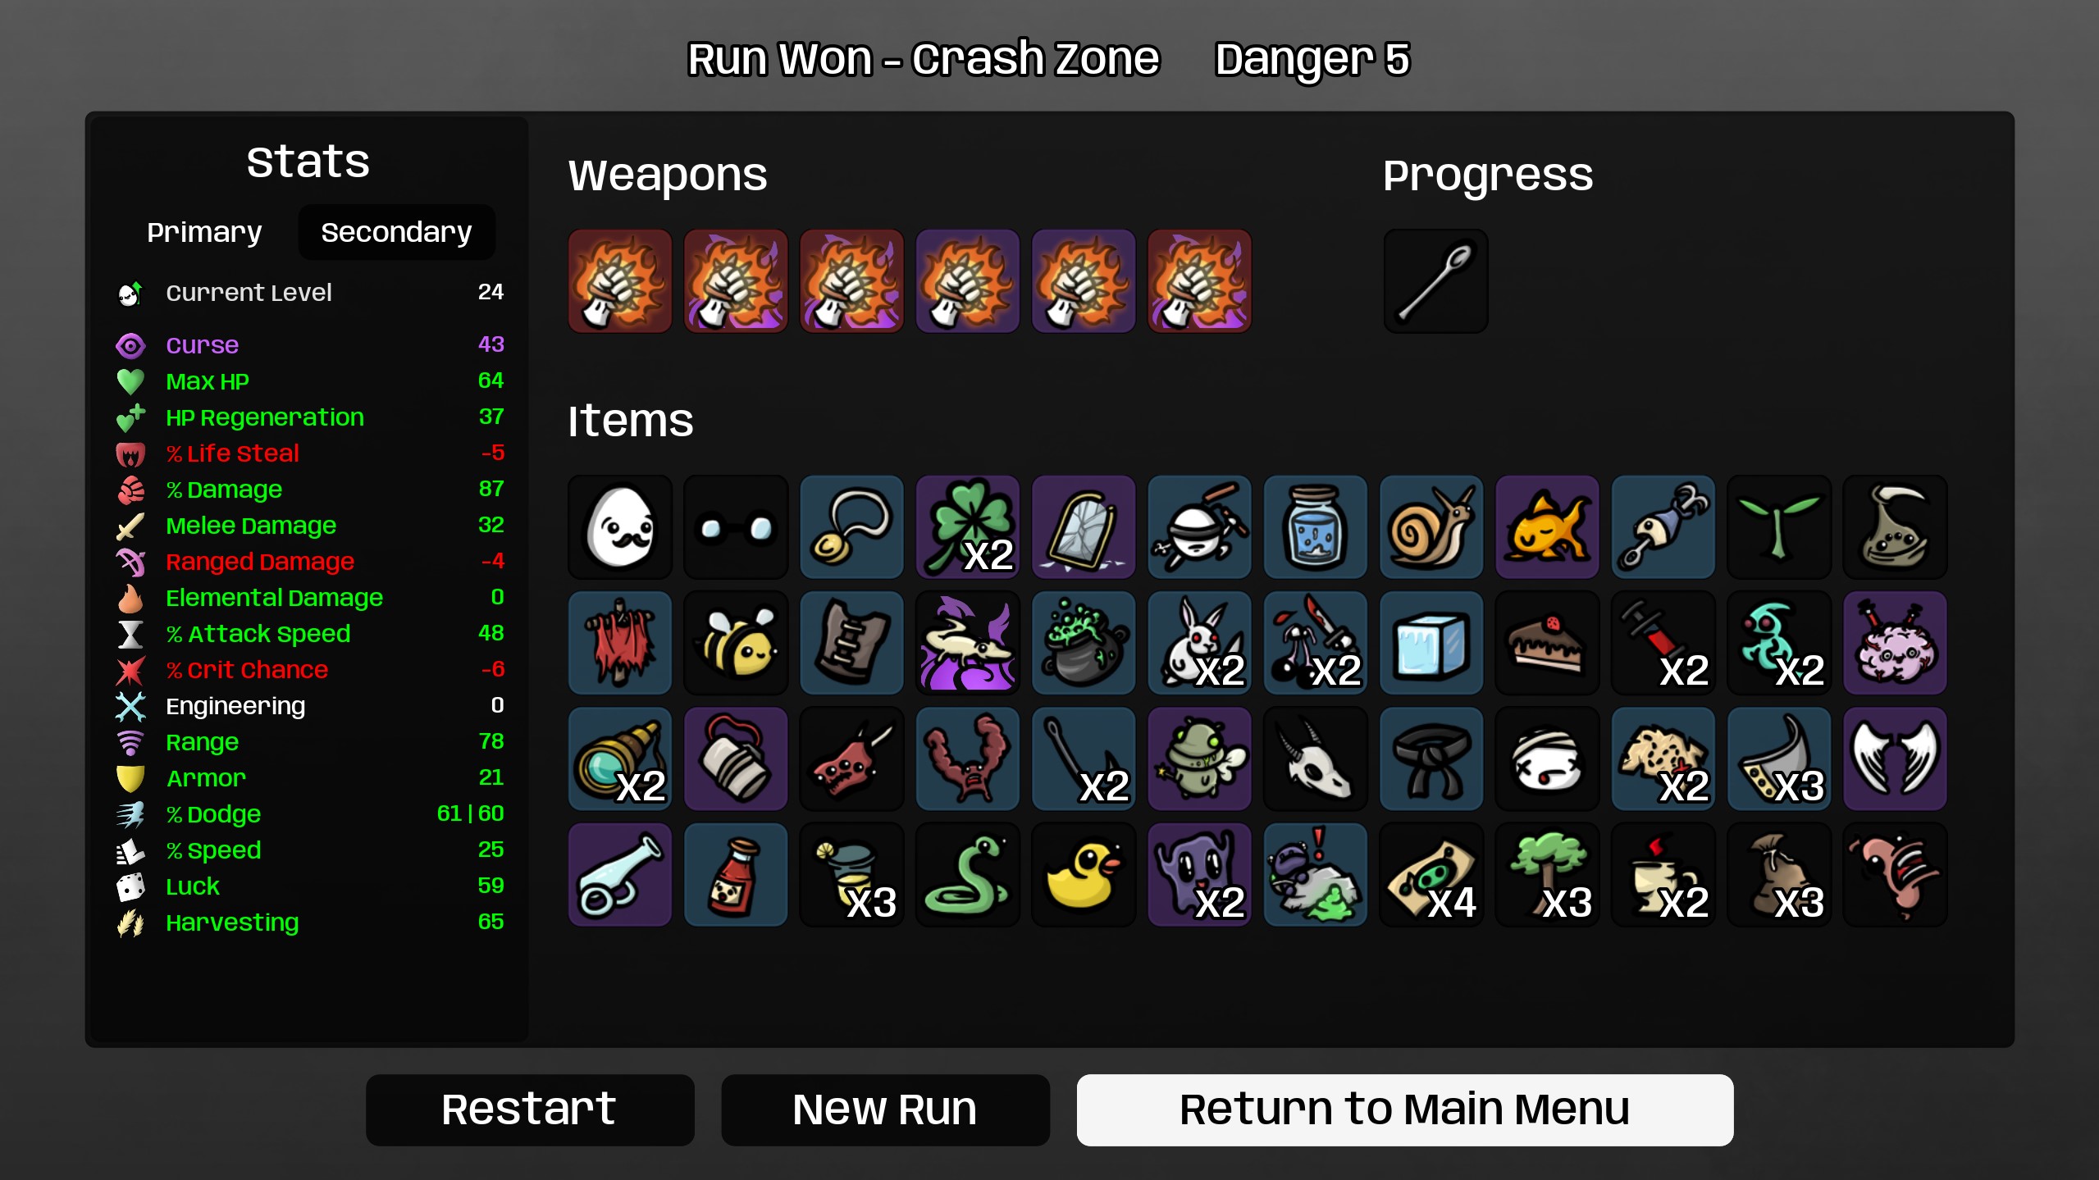Click the rubber duck item
Screen dimensions: 2099x1180
(x=1084, y=875)
